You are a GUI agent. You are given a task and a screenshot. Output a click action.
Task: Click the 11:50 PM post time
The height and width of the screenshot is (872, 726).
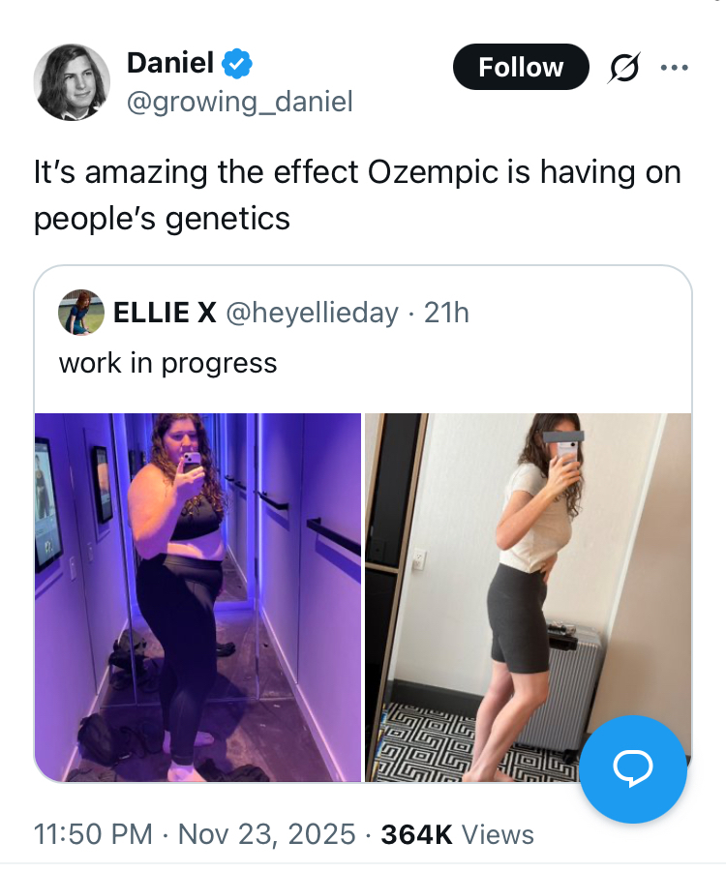(93, 834)
